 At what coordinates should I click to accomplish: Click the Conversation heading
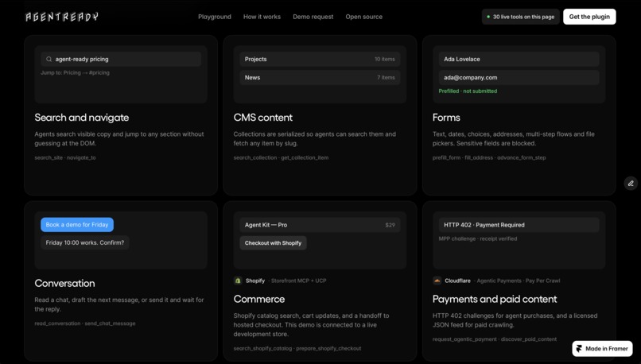pos(64,284)
